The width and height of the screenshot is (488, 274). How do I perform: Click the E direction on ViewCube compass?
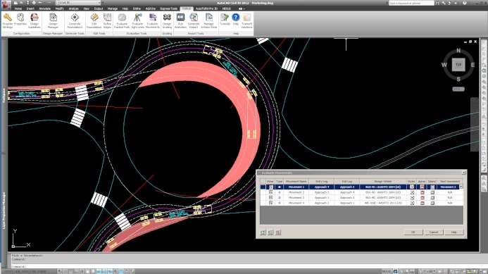[x=473, y=65]
